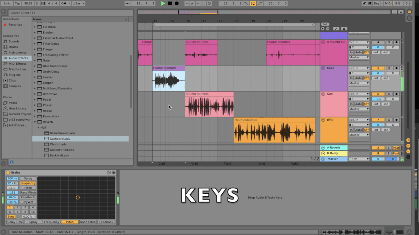Select the Cathedral.adv preset

point(60,139)
